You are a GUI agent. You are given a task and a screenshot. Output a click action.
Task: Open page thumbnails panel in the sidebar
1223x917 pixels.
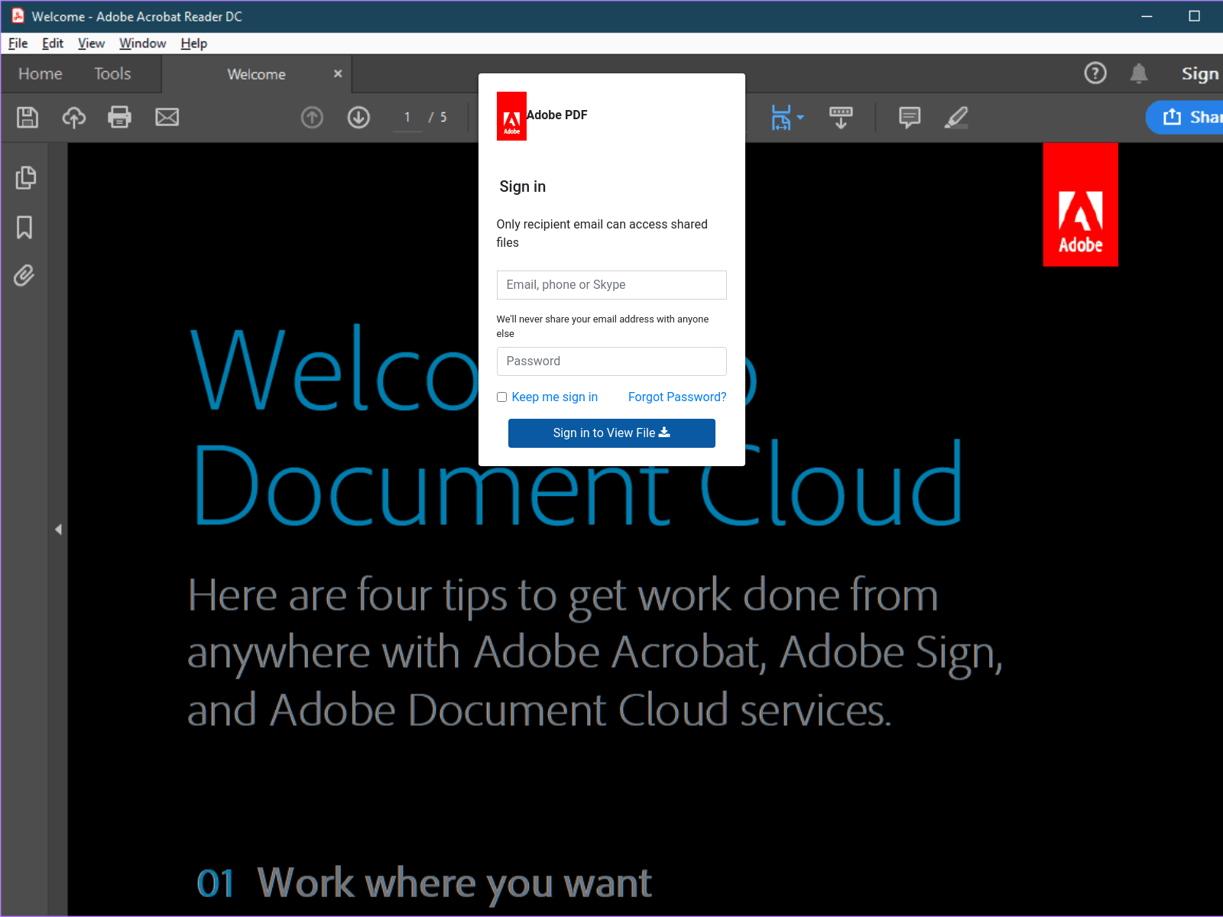25,177
